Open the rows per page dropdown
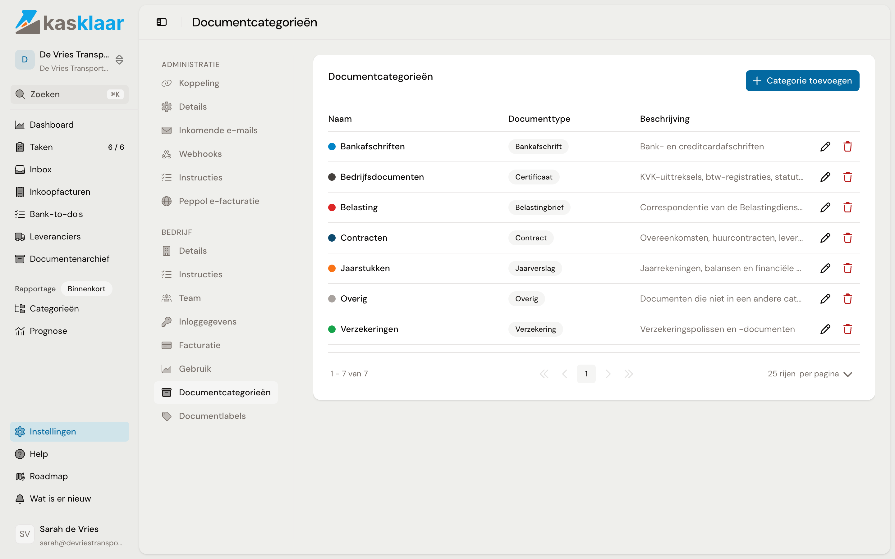This screenshot has height=559, width=895. click(810, 374)
